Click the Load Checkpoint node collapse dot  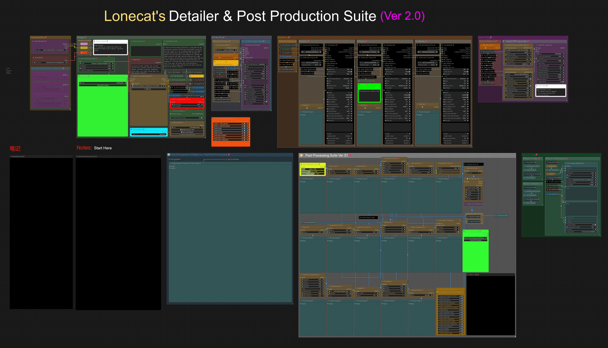click(32, 41)
